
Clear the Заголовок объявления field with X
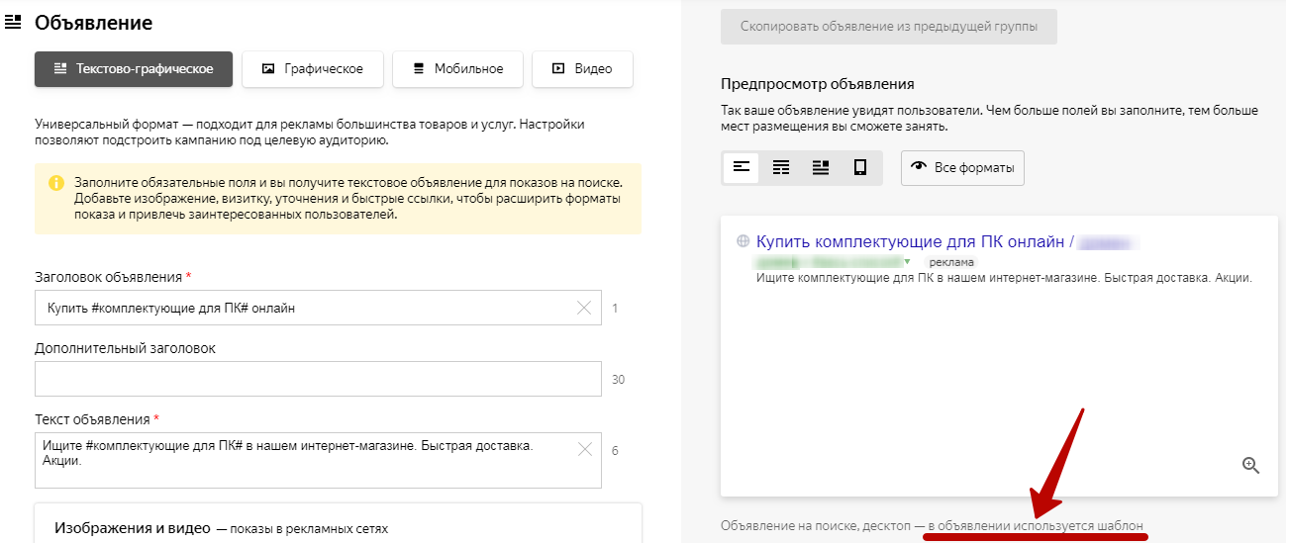[x=584, y=308]
